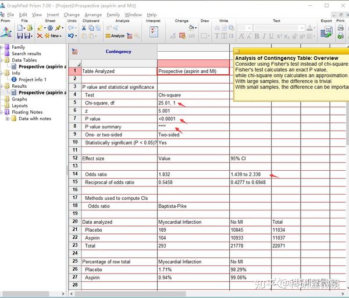Open the View menu
The height and width of the screenshot is (298, 349).
[x=37, y=15]
